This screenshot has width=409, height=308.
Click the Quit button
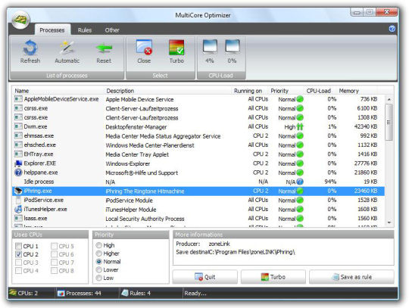coord(205,277)
